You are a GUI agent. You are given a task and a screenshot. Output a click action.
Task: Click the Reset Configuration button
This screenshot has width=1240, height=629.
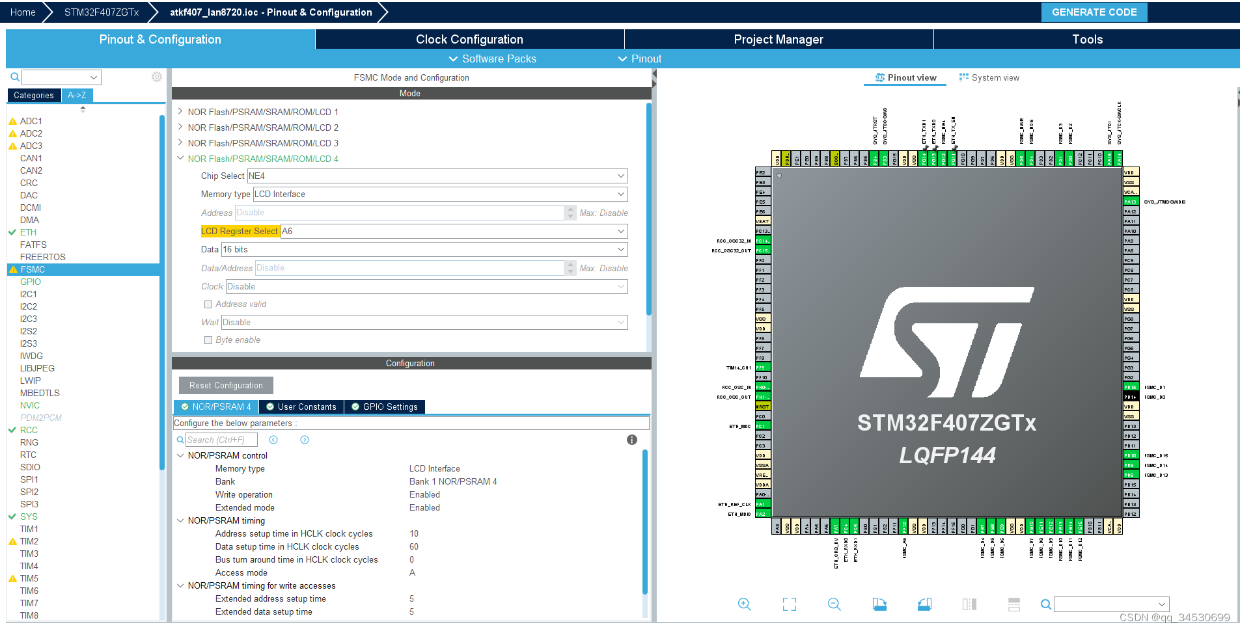225,385
